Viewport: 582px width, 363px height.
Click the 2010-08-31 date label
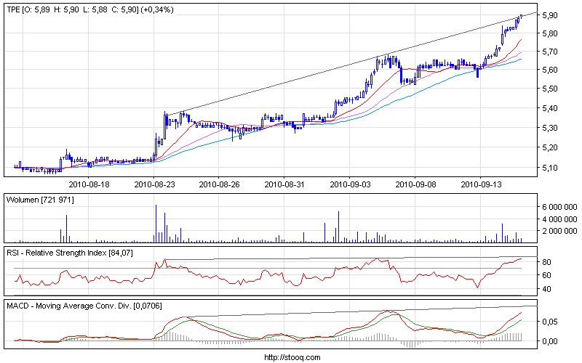pos(282,185)
